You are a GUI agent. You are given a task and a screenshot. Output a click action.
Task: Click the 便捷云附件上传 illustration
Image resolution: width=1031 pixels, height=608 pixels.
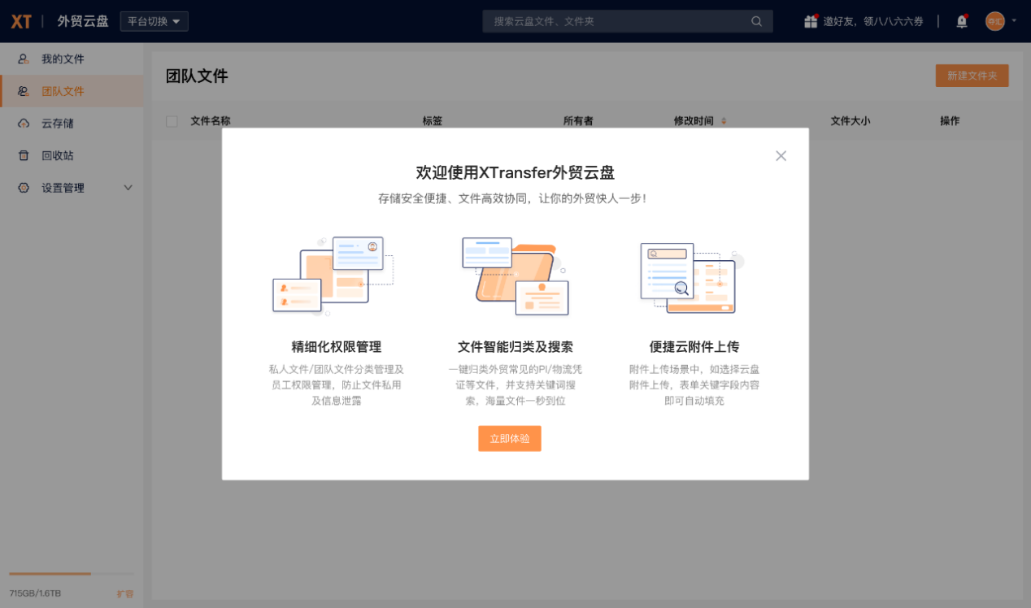[692, 277]
